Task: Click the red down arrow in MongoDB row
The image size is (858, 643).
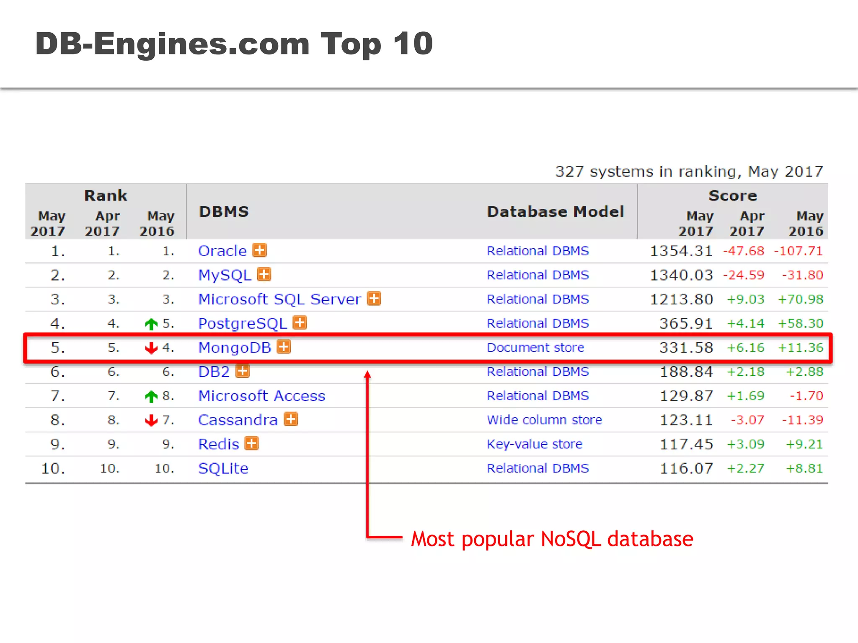Action: click(x=151, y=347)
